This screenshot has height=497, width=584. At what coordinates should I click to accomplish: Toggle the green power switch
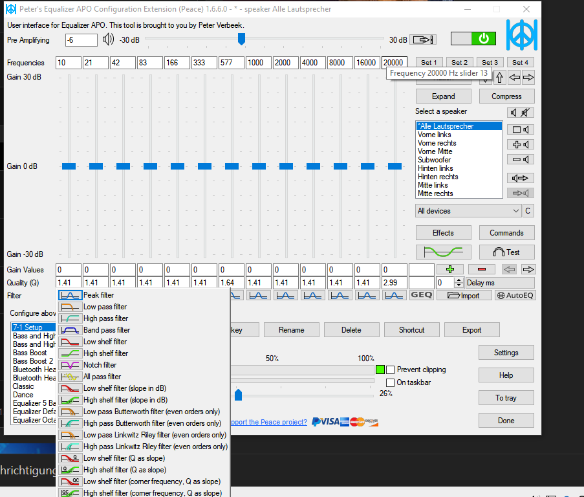473,38
